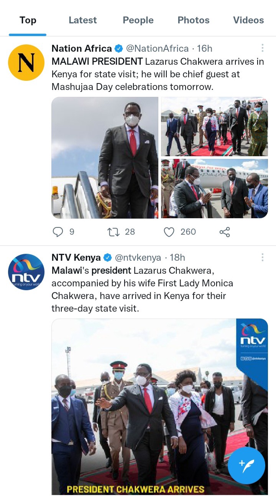Tap Nation Africa verified badge

click(x=118, y=49)
